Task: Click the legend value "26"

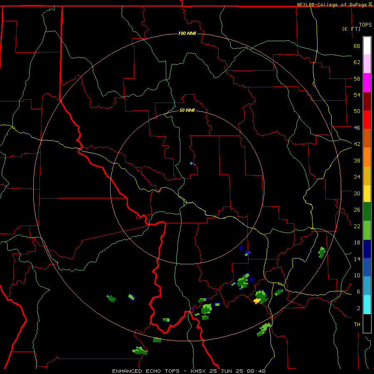Action: tap(357, 210)
